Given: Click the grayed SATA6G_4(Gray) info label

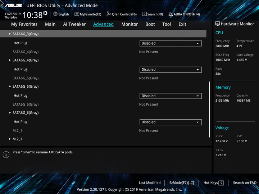Looking at the screenshot, I should (x=26, y=52).
